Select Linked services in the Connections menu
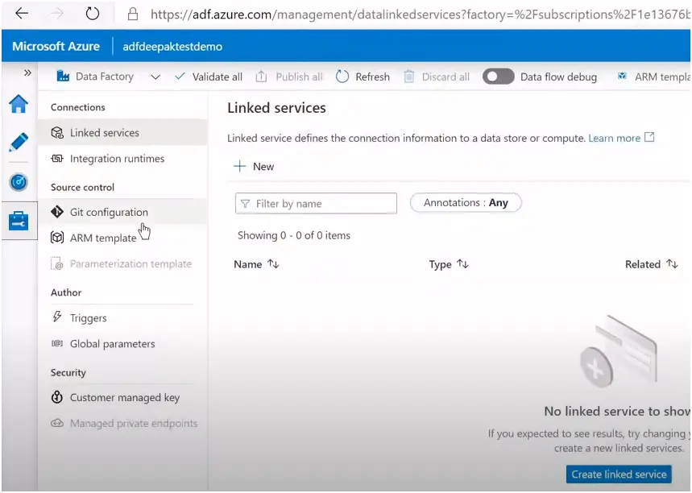 click(x=122, y=132)
